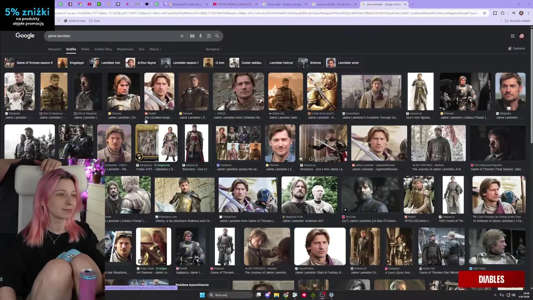Switch to the Wszystko results tab
Viewport: 533px width, 300px height.
pos(54,49)
